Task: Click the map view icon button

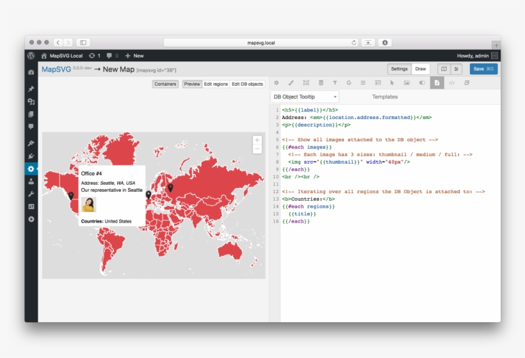Action: click(444, 69)
